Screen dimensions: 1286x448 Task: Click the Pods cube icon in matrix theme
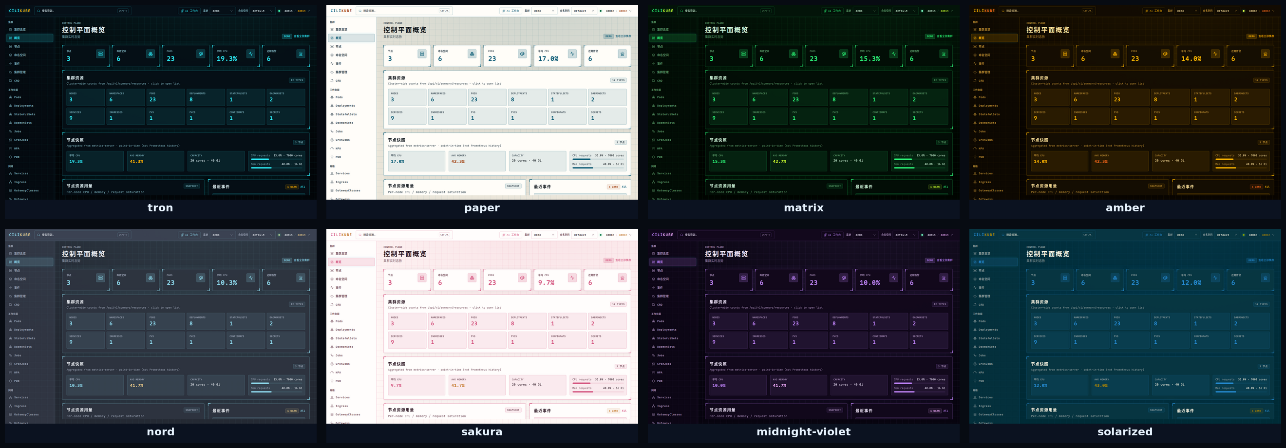pos(844,54)
